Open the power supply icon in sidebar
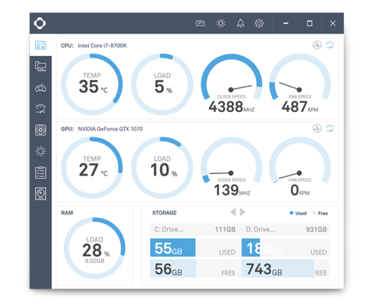The height and width of the screenshot is (306, 373). coord(41,193)
